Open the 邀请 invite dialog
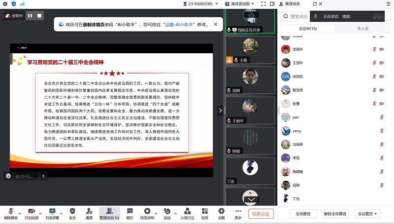The height and width of the screenshot is (224, 394). 89,214
